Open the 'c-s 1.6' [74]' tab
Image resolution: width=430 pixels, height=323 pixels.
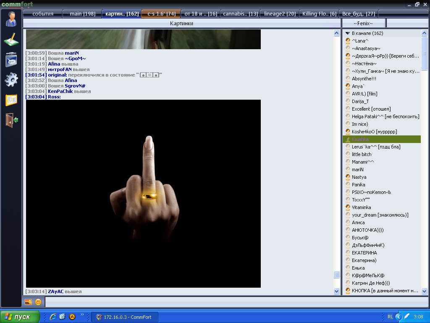pos(161,14)
